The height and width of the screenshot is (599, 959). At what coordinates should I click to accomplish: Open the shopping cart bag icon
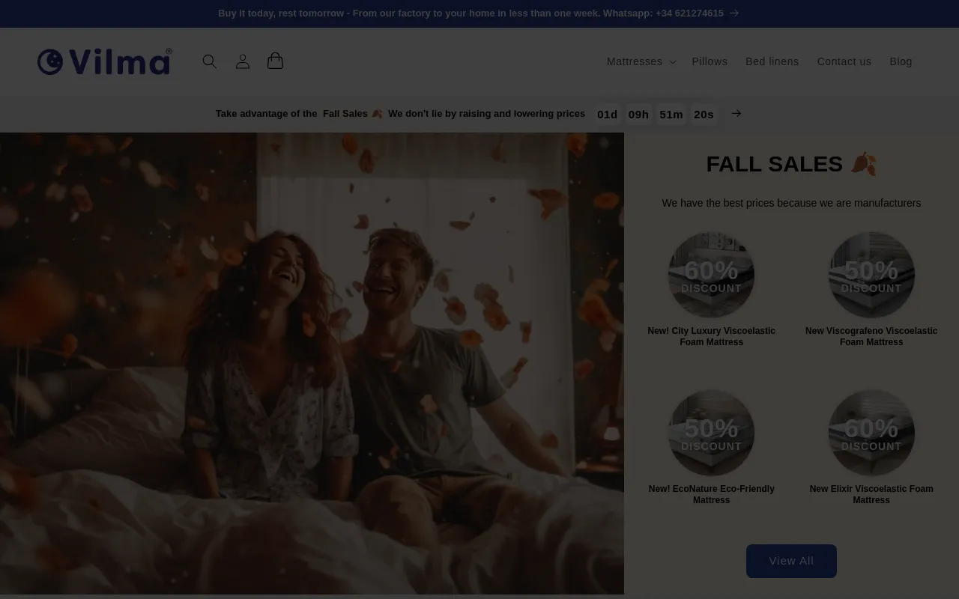(x=275, y=61)
